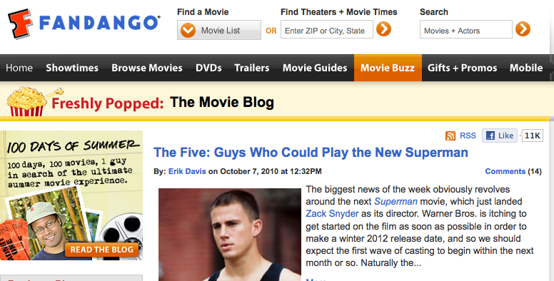Click the RSS feed icon
Screen dimensions: 554x281
coord(450,136)
